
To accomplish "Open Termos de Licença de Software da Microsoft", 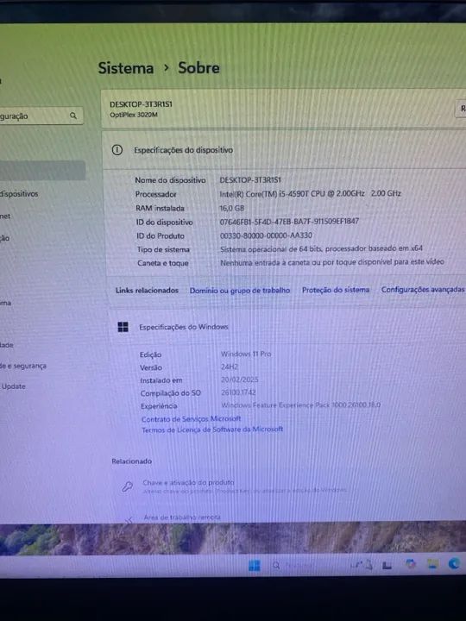I will point(212,430).
